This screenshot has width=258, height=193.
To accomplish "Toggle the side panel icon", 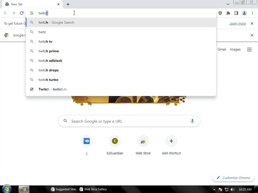I will tap(236, 13).
